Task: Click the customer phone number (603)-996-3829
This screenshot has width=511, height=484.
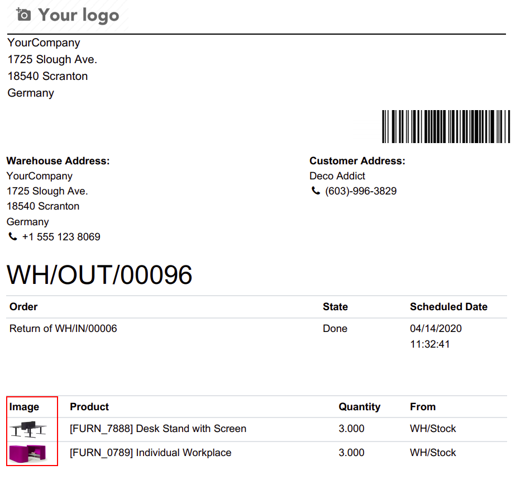Action: pyautogui.click(x=361, y=191)
